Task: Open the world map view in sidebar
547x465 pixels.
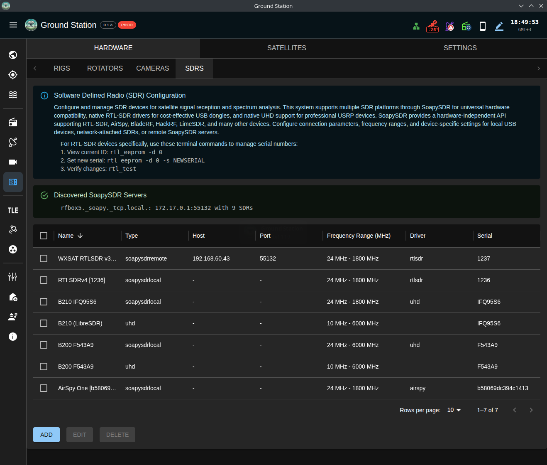Action: 13,55
